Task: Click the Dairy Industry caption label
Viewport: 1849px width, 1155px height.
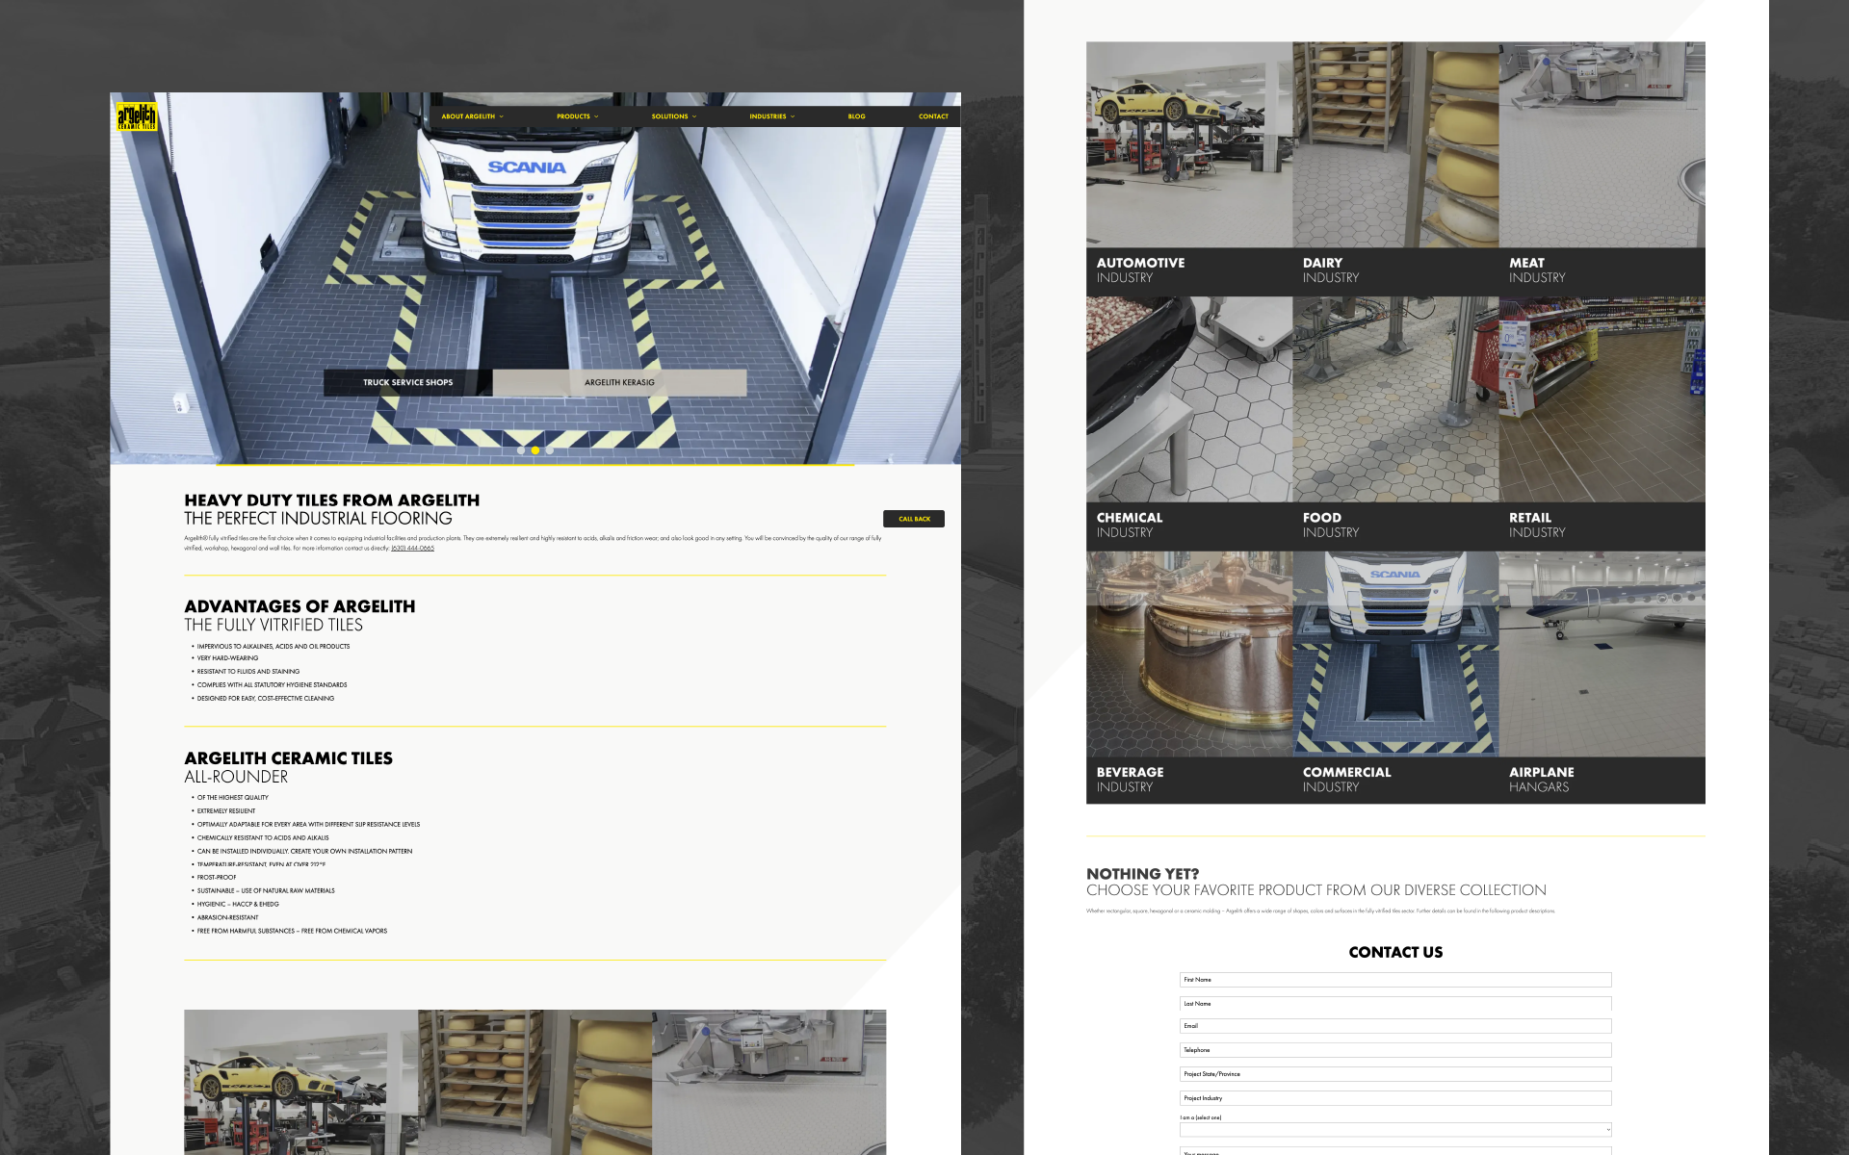Action: point(1331,270)
